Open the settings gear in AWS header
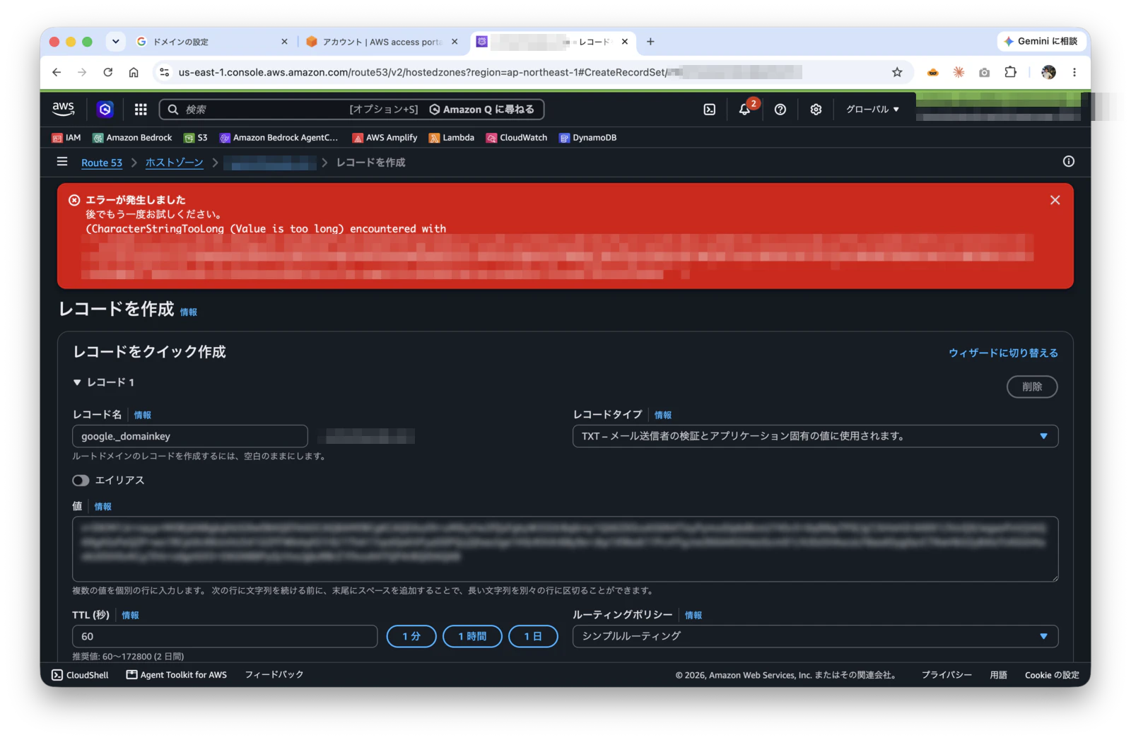The image size is (1131, 740). tap(816, 109)
